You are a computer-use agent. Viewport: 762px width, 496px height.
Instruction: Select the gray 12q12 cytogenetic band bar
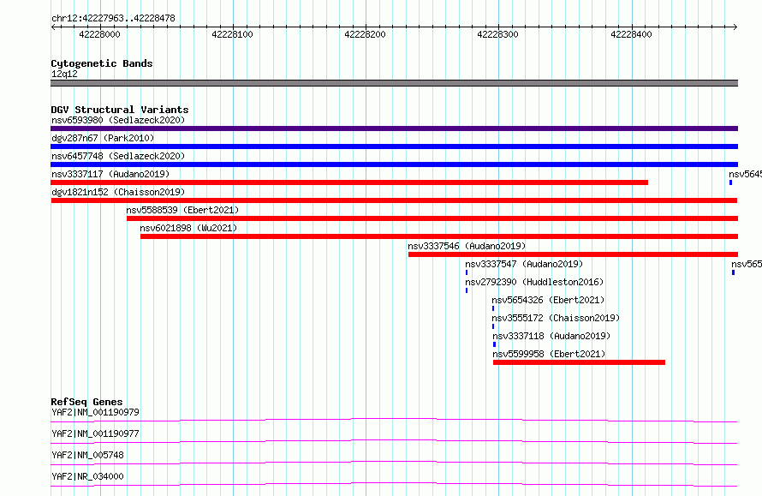pos(394,83)
